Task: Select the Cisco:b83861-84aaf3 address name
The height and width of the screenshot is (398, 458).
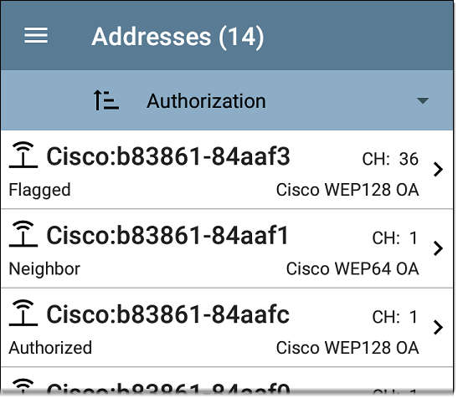Action: coord(168,156)
